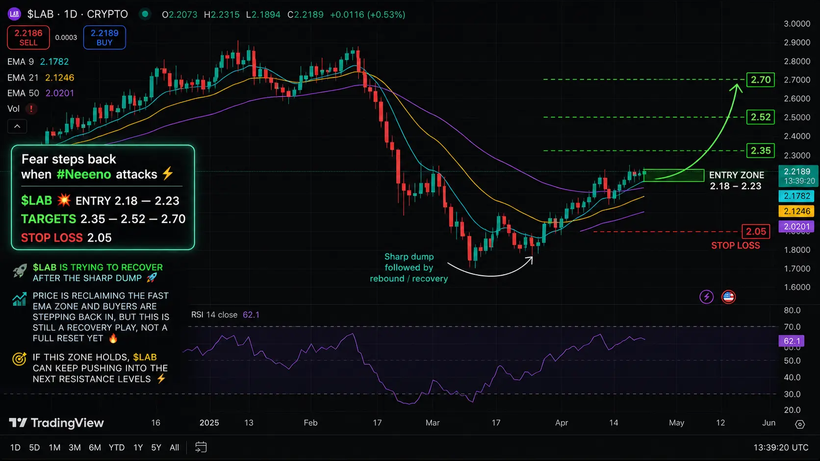Click the ENTRY ZONE 2.18 – 2.23 annotation
Image resolution: width=820 pixels, height=461 pixels.
(x=736, y=180)
